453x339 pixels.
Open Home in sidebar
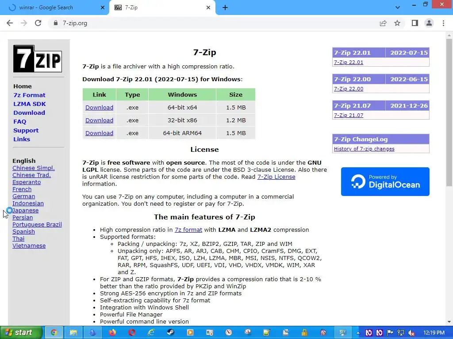pyautogui.click(x=23, y=86)
